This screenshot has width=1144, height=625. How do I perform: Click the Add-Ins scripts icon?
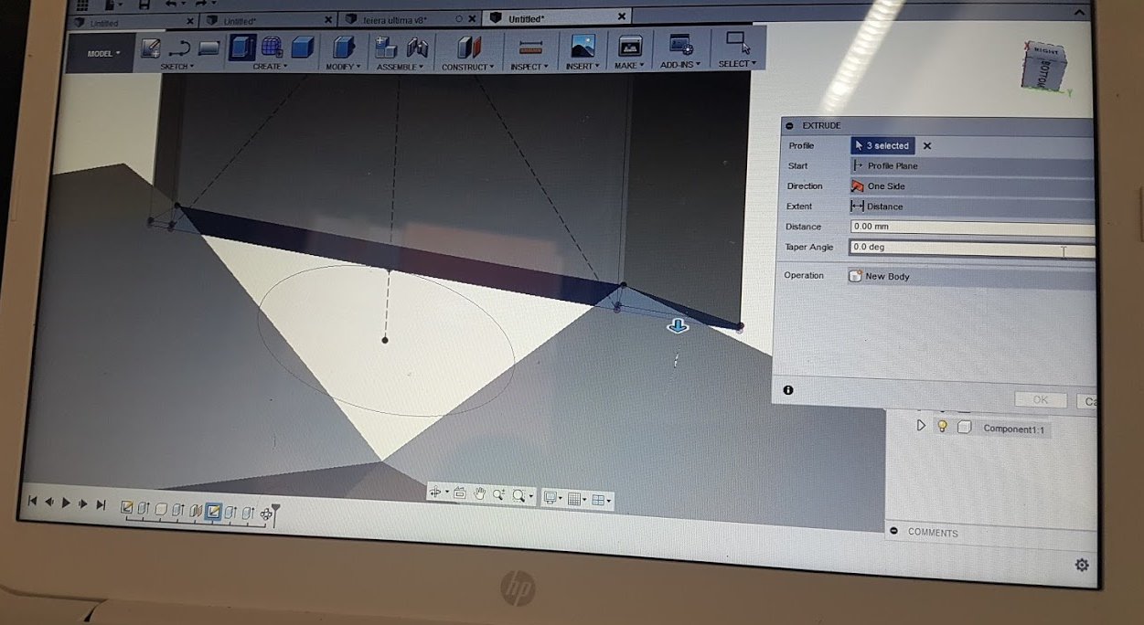click(680, 45)
